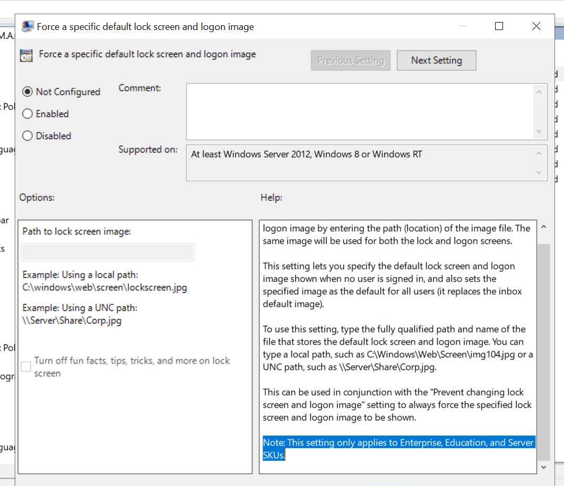
Task: Click 'Example: Using a UNC path:' text
Action: click(80, 308)
